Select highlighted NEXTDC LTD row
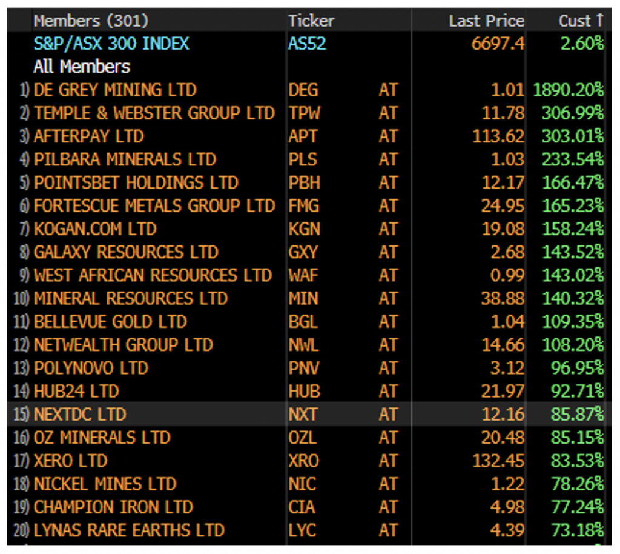Image resolution: width=620 pixels, height=554 pixels. (309, 415)
